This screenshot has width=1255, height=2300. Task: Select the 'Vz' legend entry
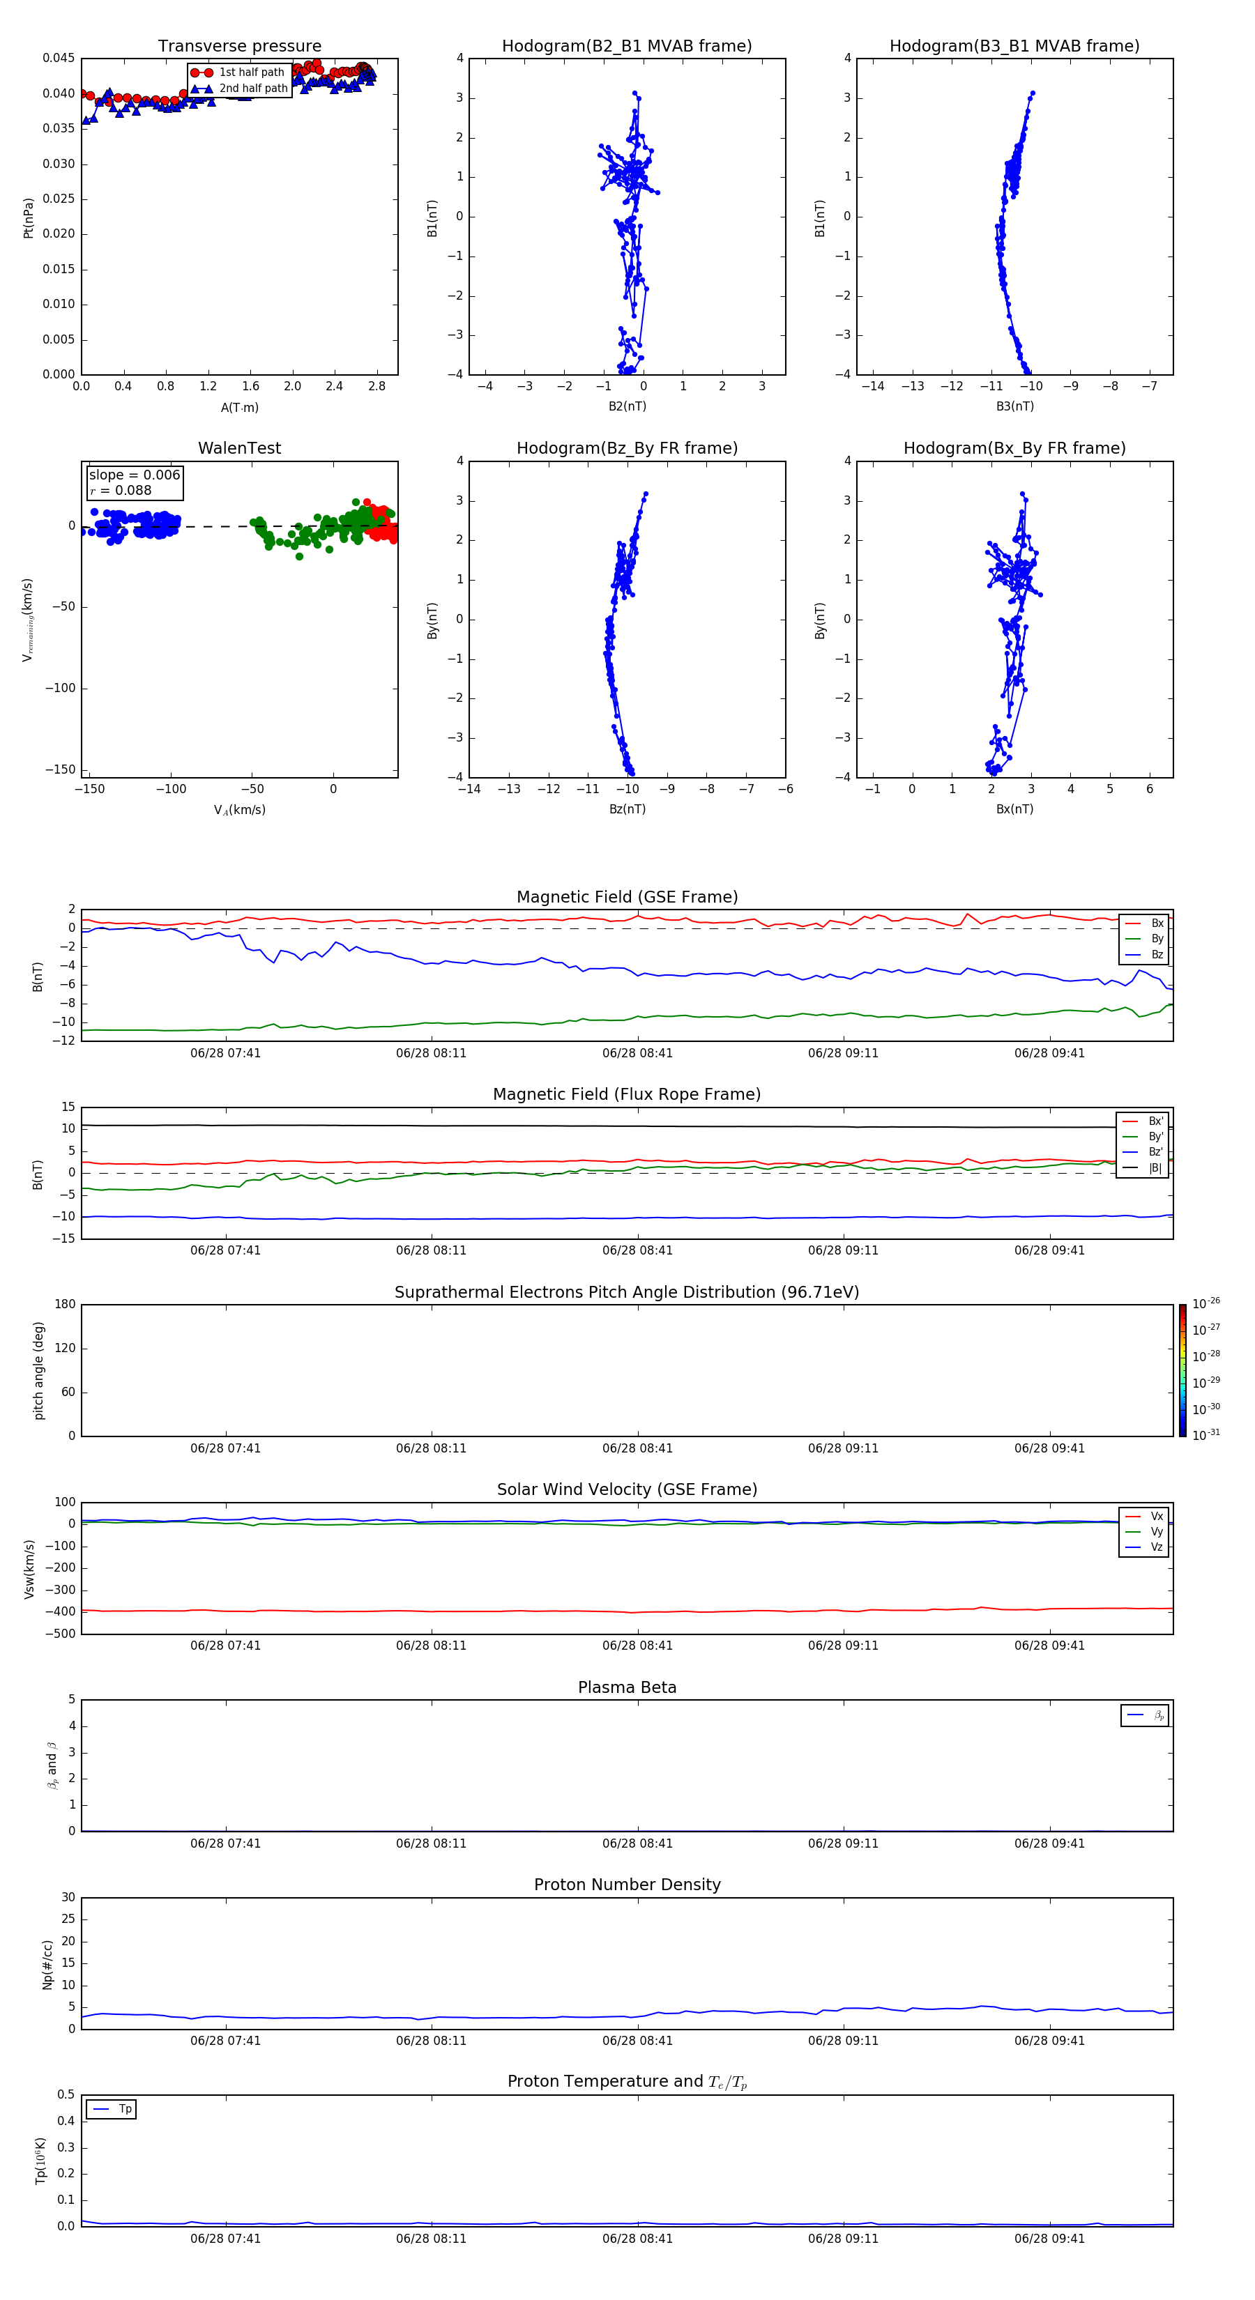[x=1144, y=1547]
